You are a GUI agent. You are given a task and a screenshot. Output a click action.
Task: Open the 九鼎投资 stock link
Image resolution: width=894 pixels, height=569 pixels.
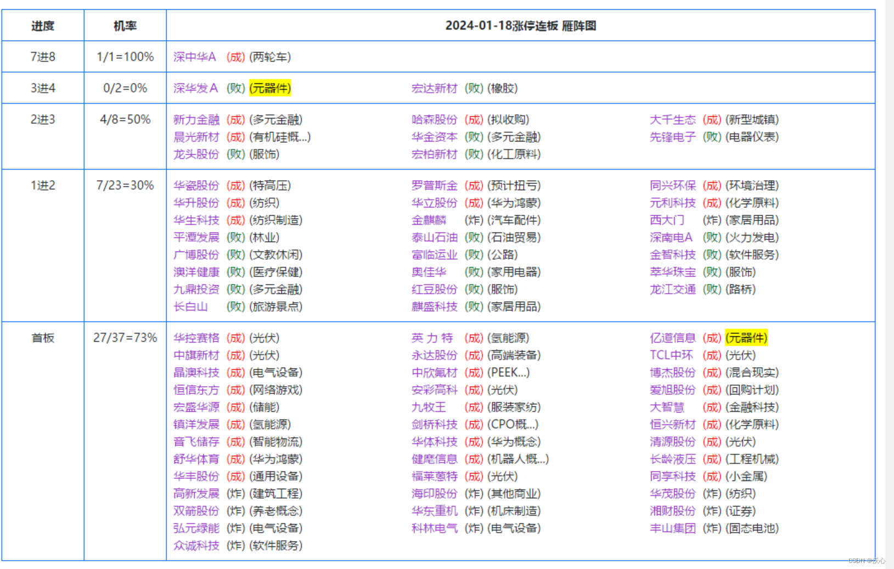[x=196, y=289]
